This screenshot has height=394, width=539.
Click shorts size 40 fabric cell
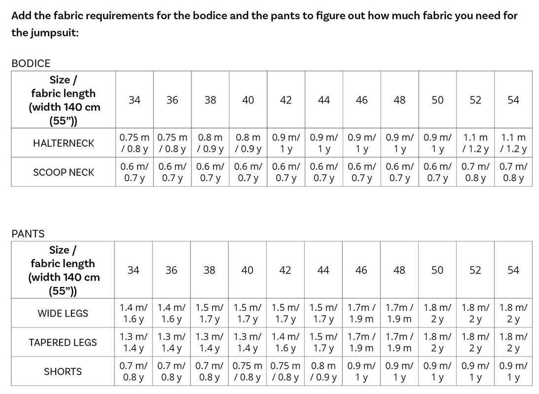tap(247, 372)
